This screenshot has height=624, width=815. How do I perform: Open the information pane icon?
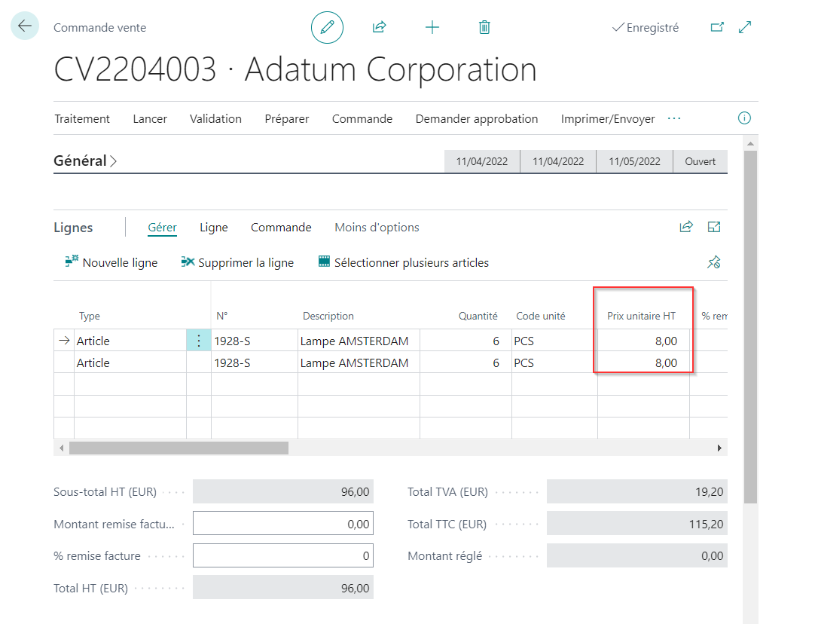pos(744,118)
